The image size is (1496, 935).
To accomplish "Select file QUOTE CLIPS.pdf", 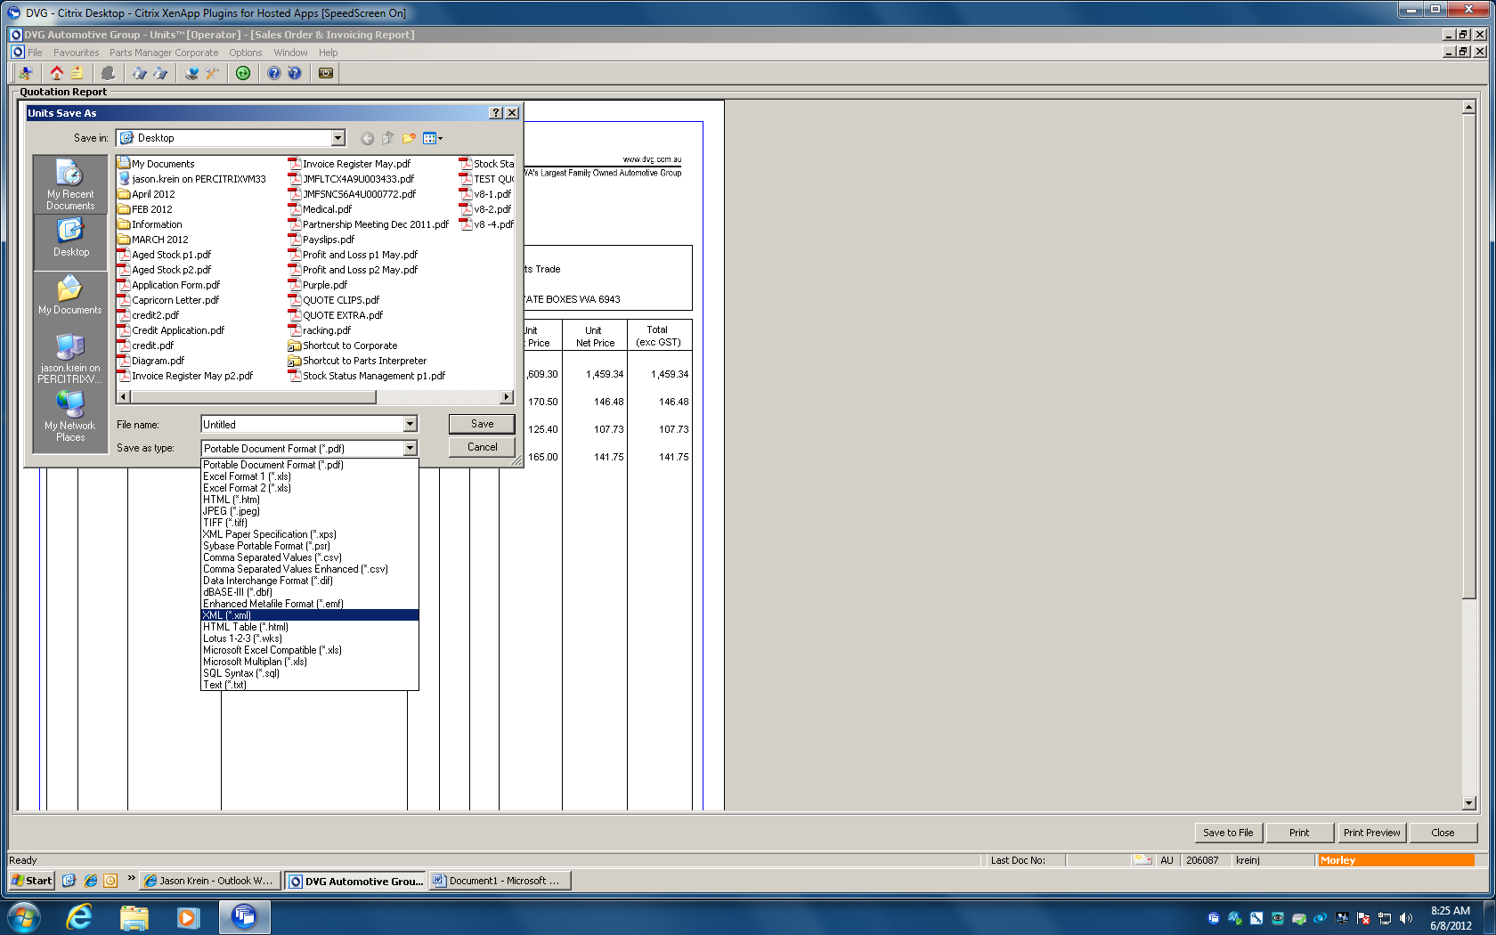I will click(334, 300).
